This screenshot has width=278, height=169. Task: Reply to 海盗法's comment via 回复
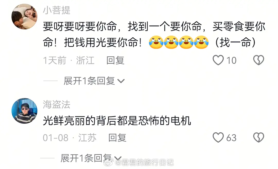pyautogui.click(x=117, y=138)
